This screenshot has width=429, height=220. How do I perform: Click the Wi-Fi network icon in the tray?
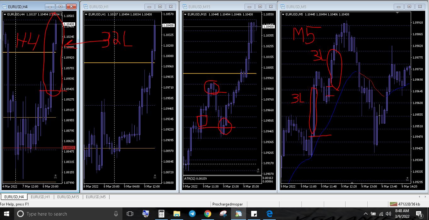381,214
